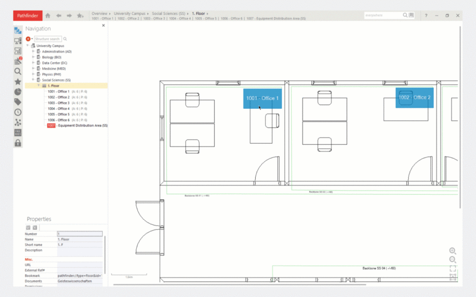Collapse the 1. Floor tree node
Image resolution: width=476 pixels, height=297 pixels.
coord(38,85)
